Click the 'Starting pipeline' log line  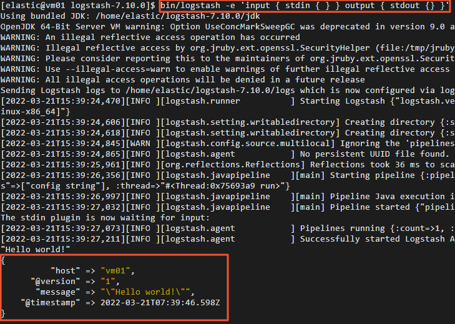point(227,175)
